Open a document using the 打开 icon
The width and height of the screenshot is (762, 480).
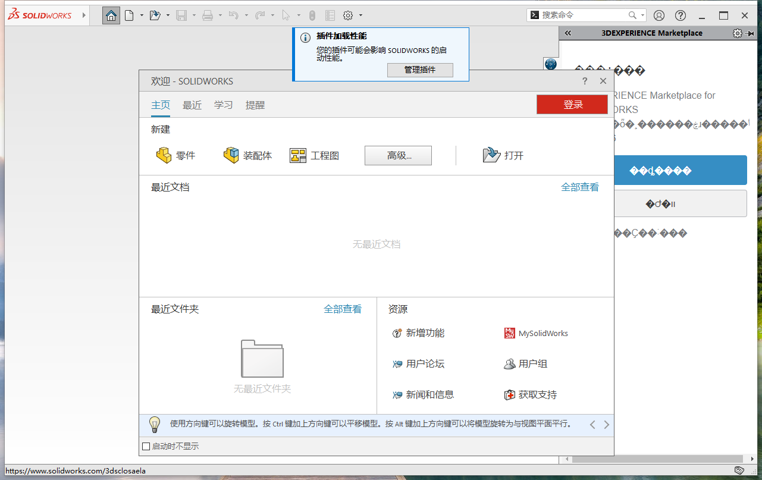(x=503, y=155)
